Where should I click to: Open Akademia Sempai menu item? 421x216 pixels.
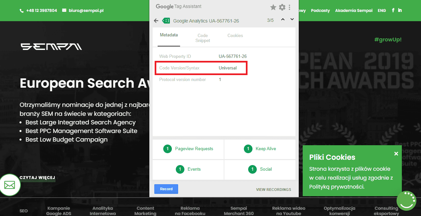354,11
